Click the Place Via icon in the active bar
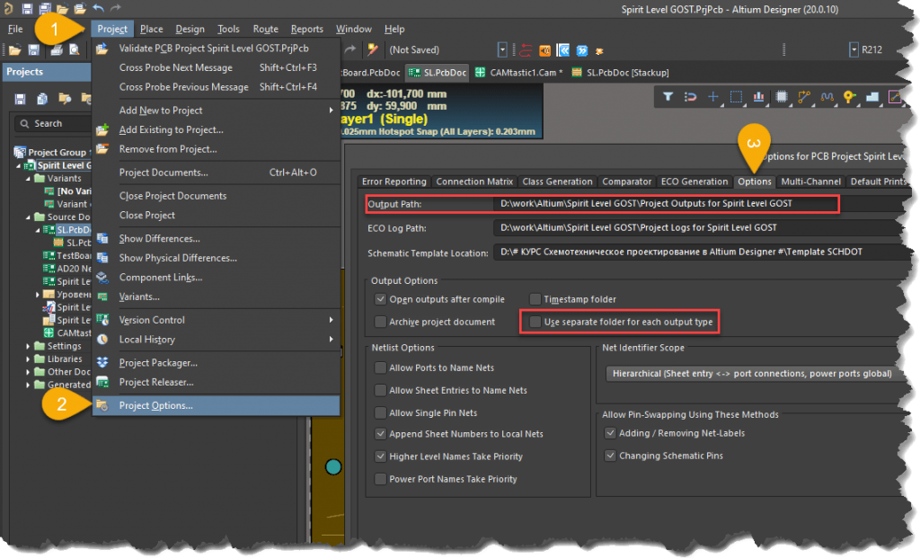This screenshot has width=920, height=558. click(849, 97)
